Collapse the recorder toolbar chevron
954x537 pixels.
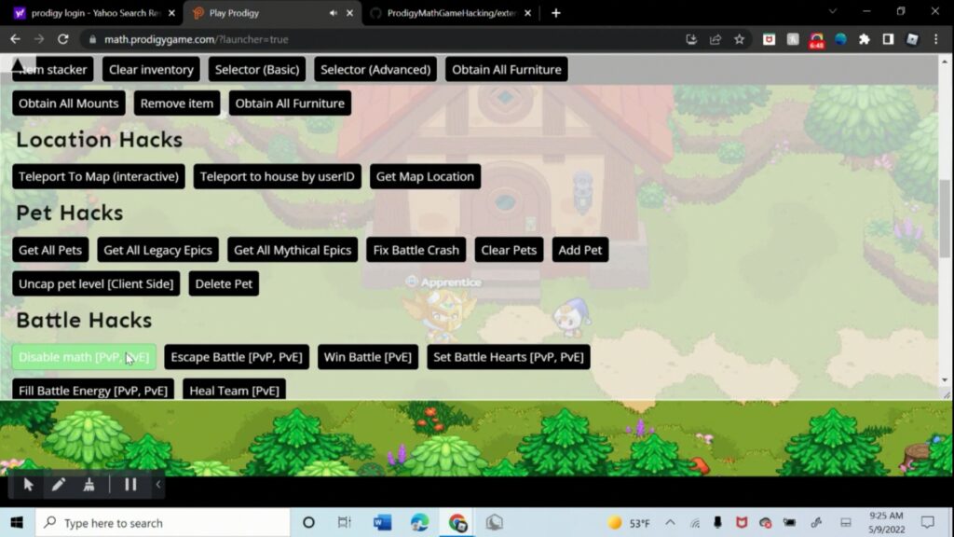point(158,485)
